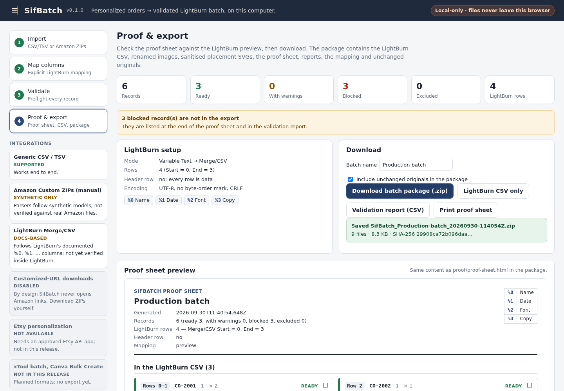This screenshot has width=564, height=391.
Task: Click the %2 Font column chip
Action: (x=196, y=200)
